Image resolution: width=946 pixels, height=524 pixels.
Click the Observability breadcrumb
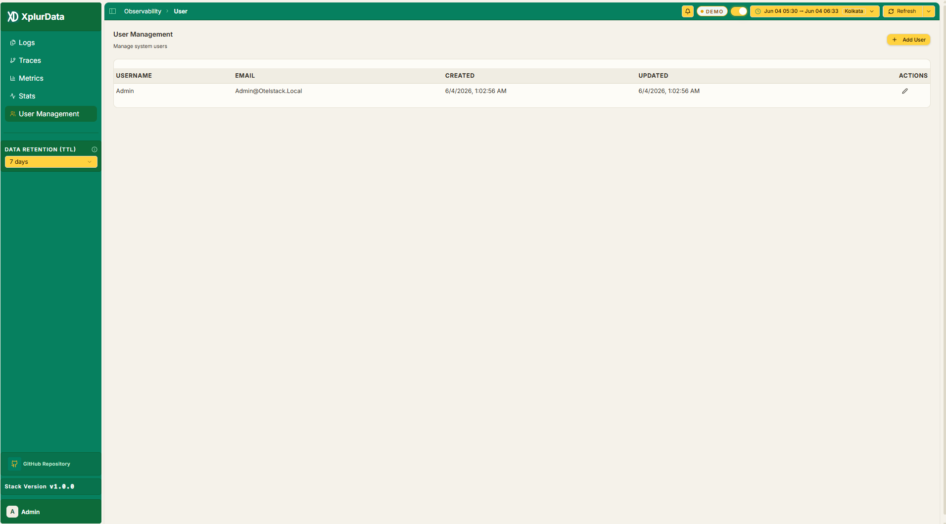click(x=142, y=11)
